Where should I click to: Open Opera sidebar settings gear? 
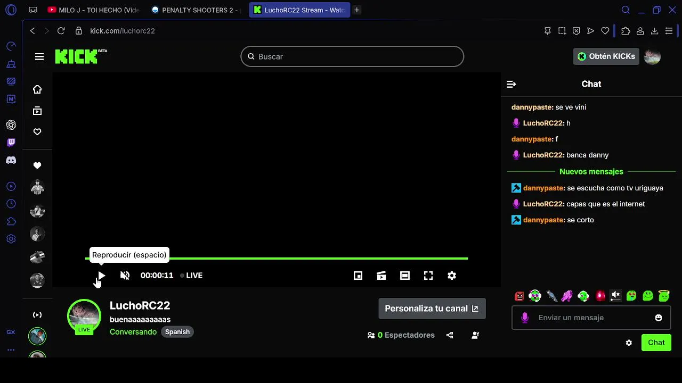click(x=11, y=239)
